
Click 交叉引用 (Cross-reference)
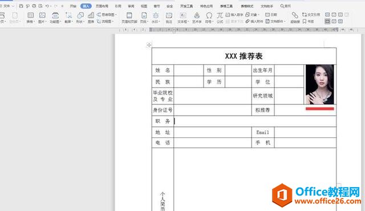click(311, 15)
